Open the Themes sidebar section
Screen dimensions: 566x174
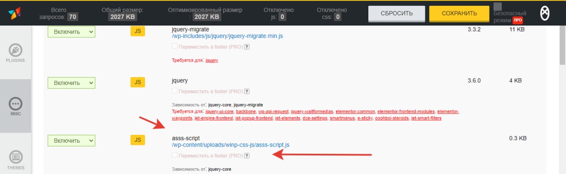pos(15,160)
